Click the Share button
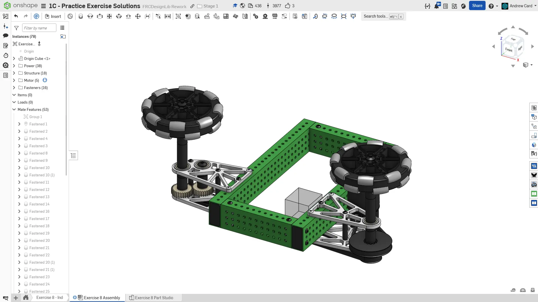This screenshot has height=302, width=538. click(477, 6)
